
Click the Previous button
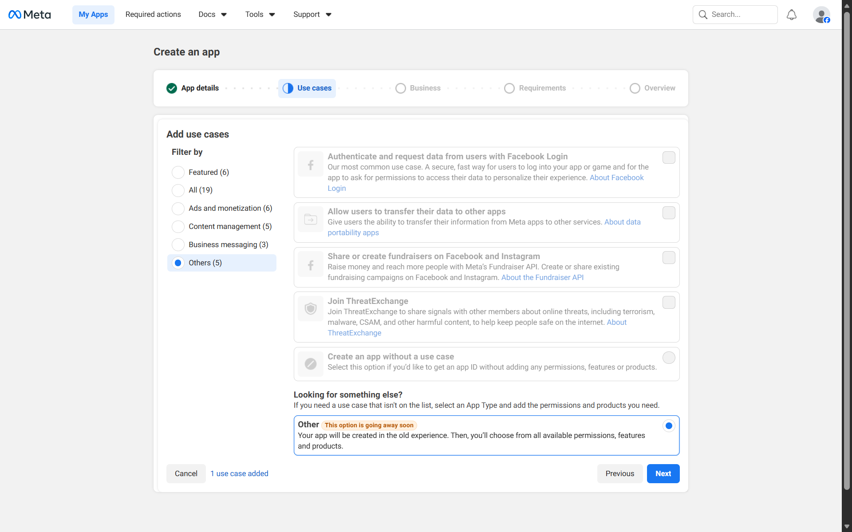click(x=619, y=474)
